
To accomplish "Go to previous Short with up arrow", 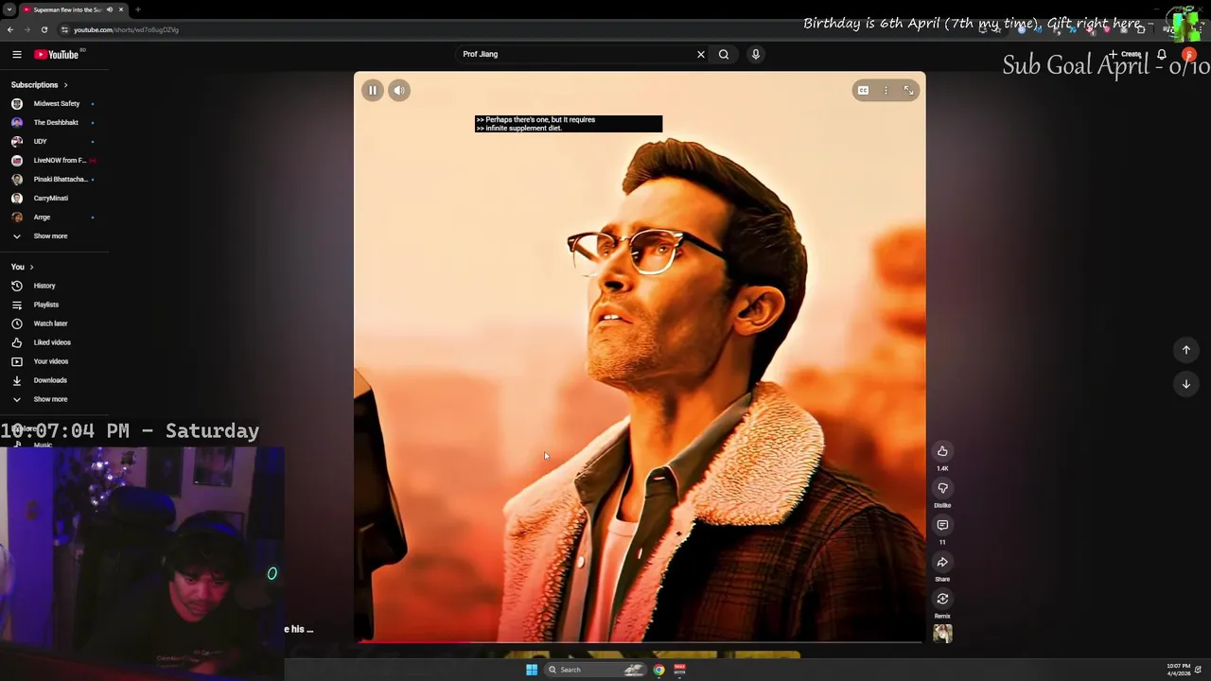I will (x=1185, y=350).
